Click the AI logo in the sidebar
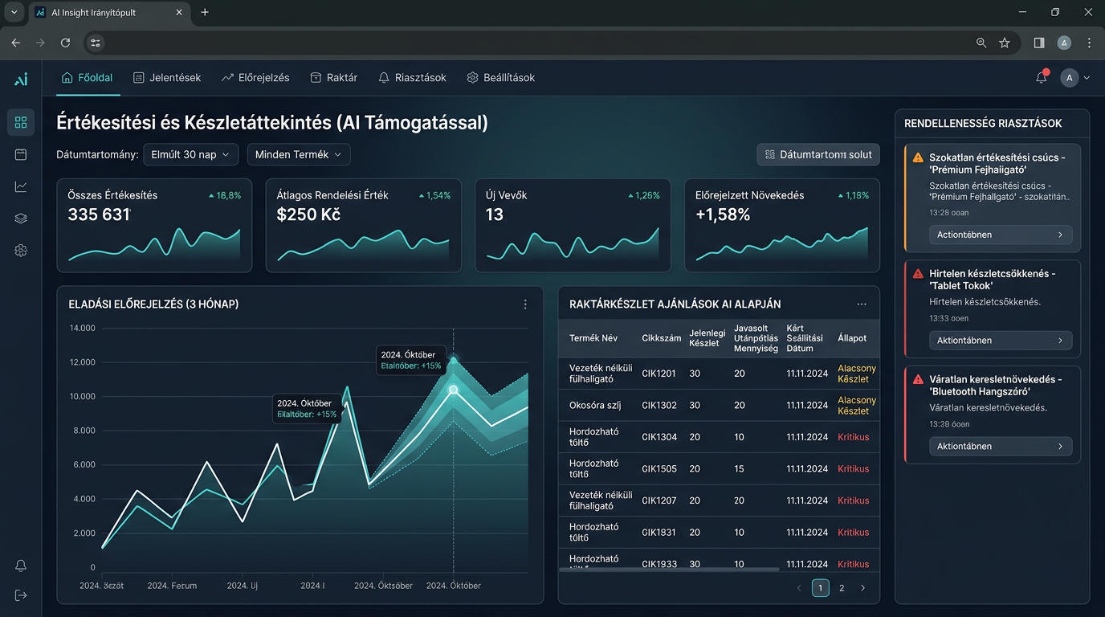1105x617 pixels. click(21, 79)
